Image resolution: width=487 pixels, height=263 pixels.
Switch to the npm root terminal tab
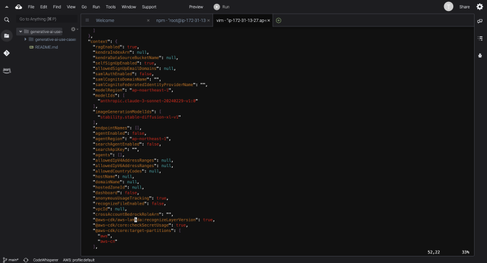click(181, 21)
